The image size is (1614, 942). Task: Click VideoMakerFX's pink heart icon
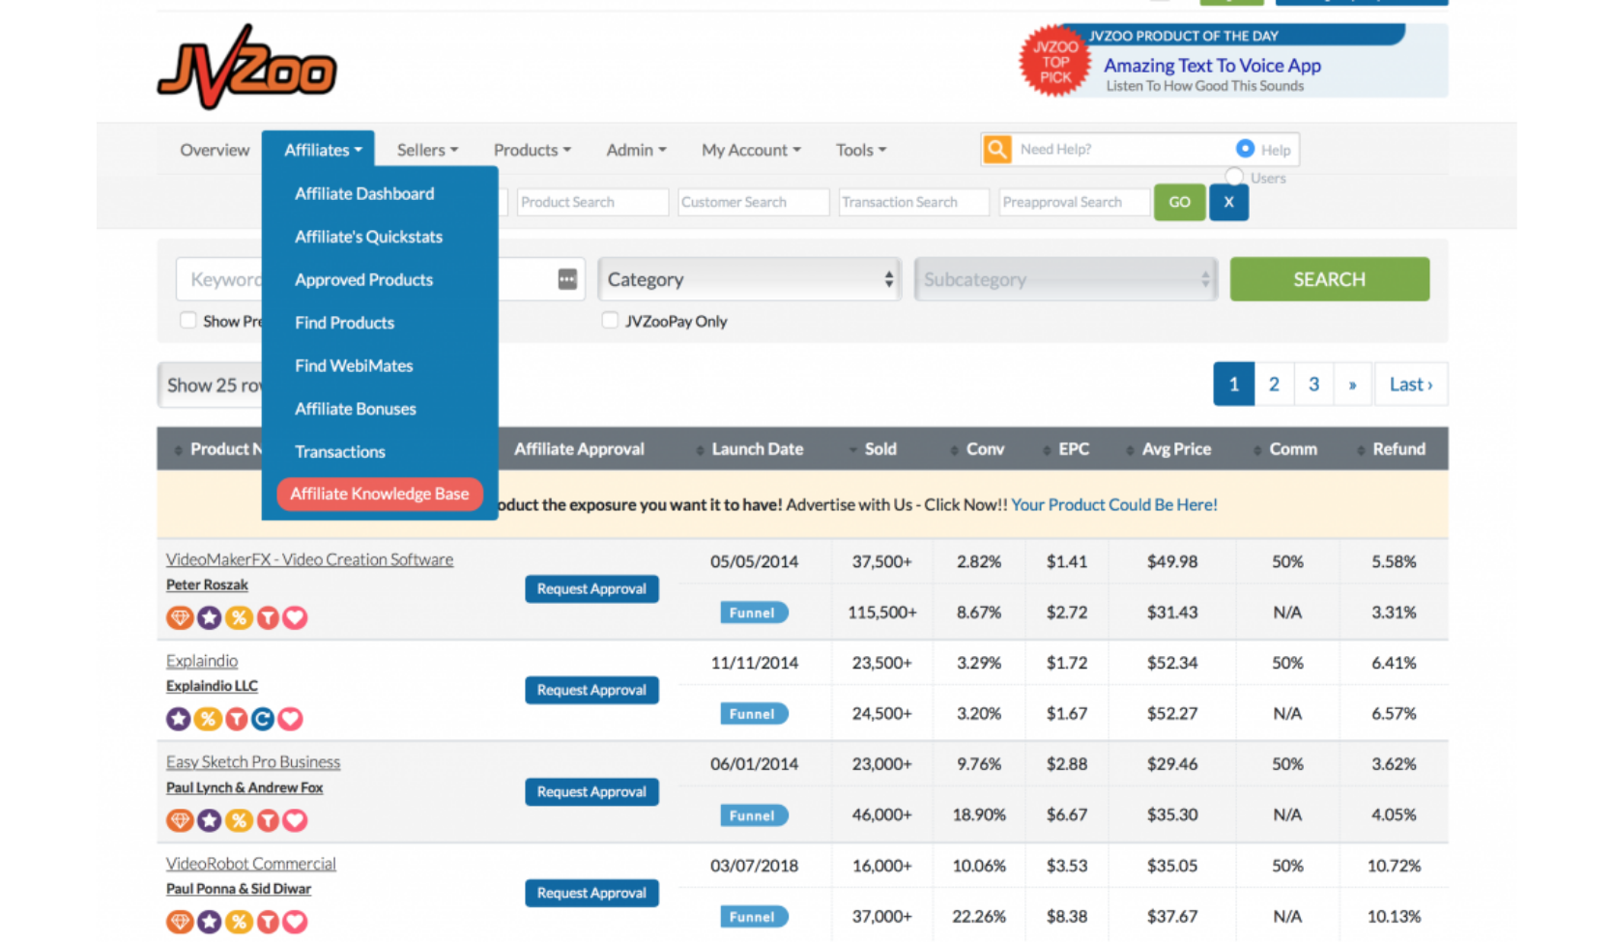click(x=296, y=617)
